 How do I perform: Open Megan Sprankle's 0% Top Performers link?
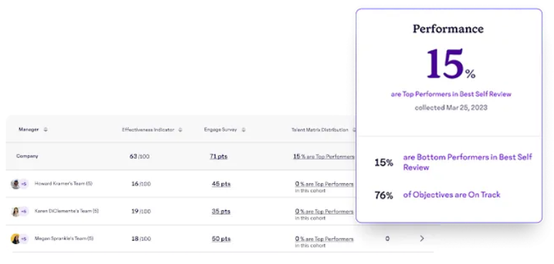(x=324, y=239)
